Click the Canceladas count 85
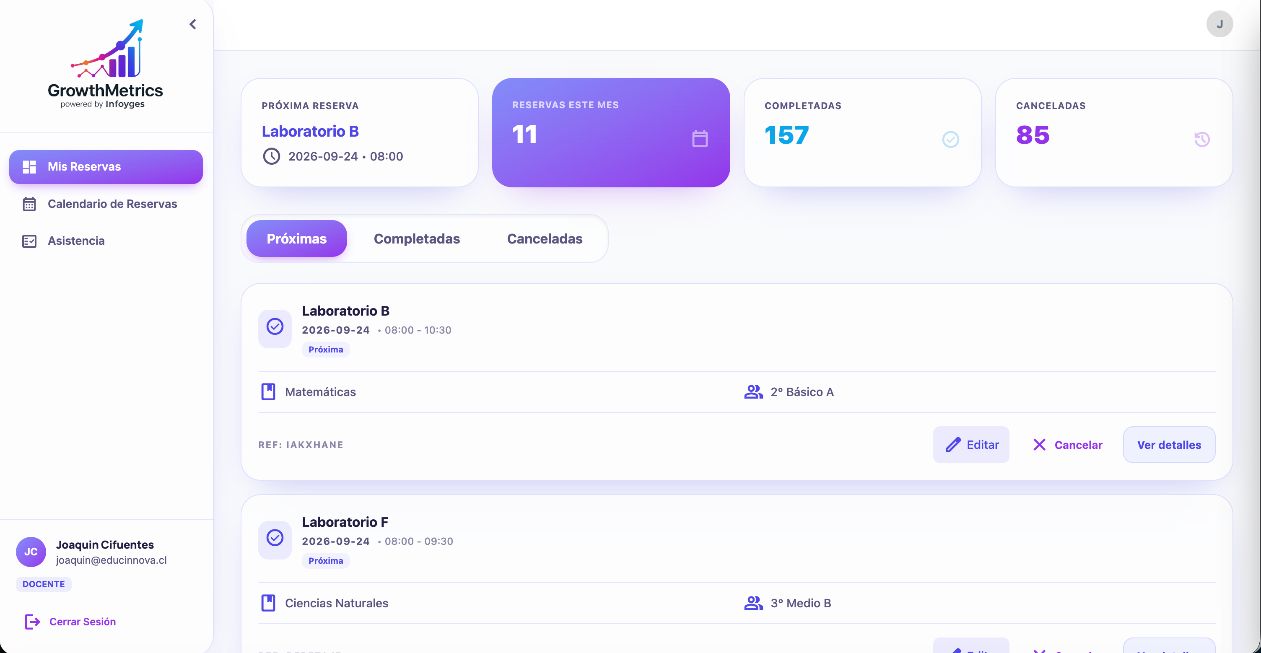 1033,135
